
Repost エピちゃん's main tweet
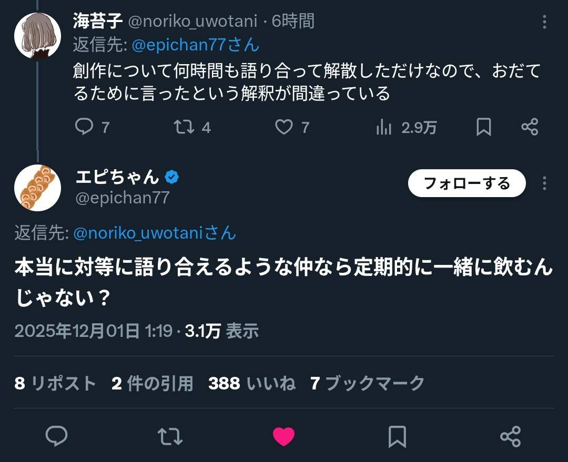pos(170,436)
